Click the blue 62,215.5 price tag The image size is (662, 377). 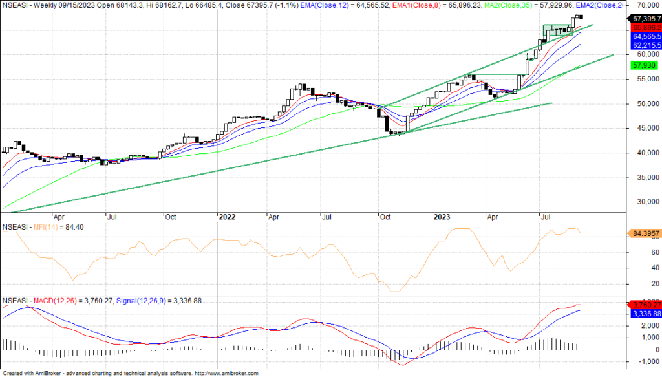(x=644, y=45)
